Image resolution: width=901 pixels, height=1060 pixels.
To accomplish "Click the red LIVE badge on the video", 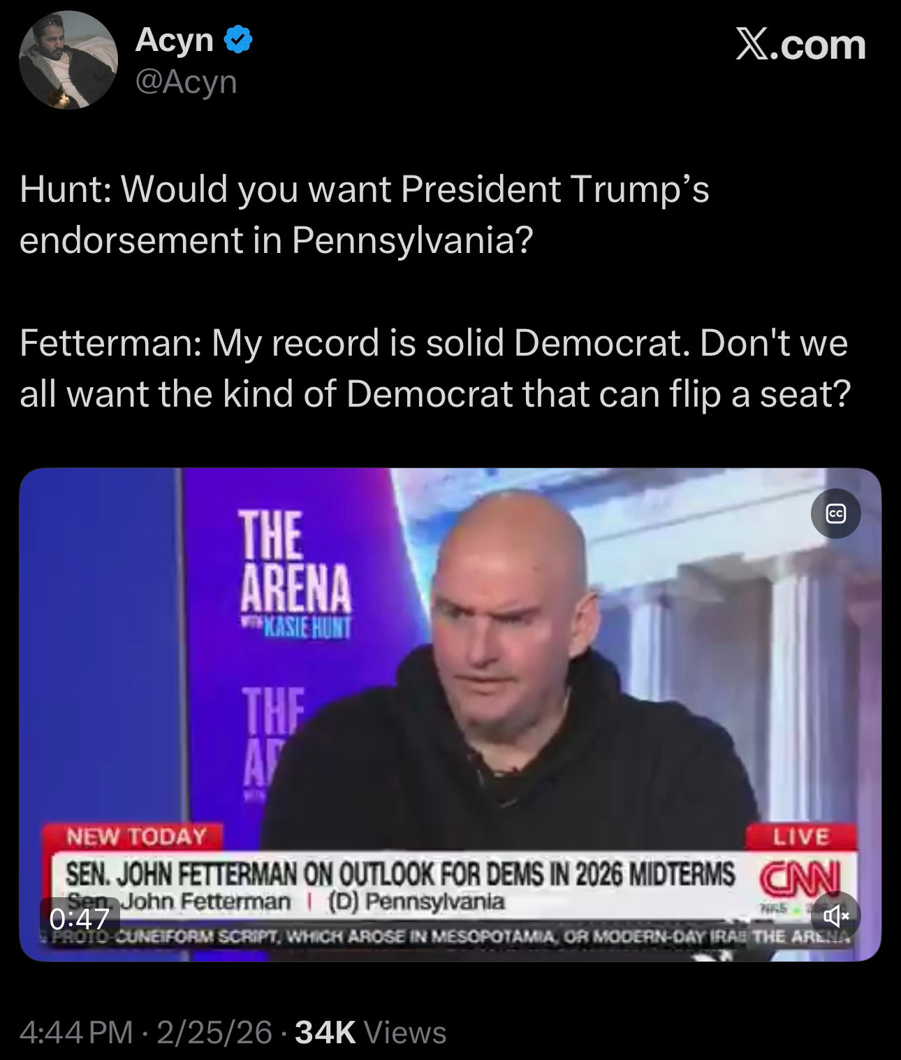I will (x=800, y=836).
